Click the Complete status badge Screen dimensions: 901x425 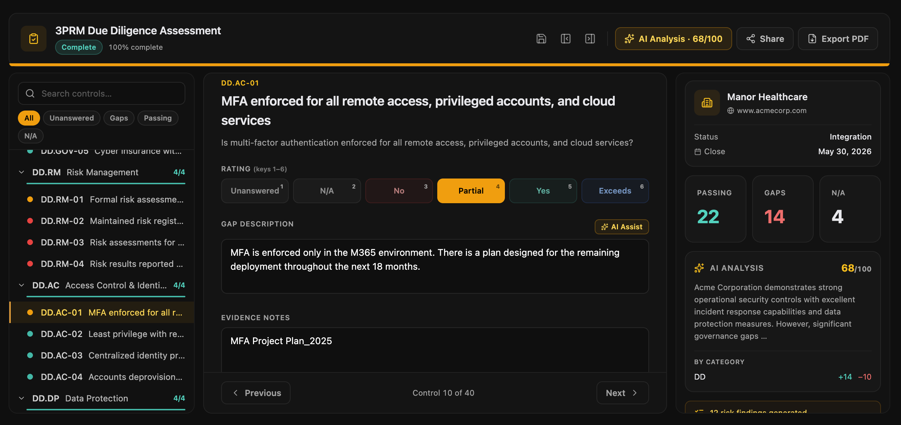79,47
